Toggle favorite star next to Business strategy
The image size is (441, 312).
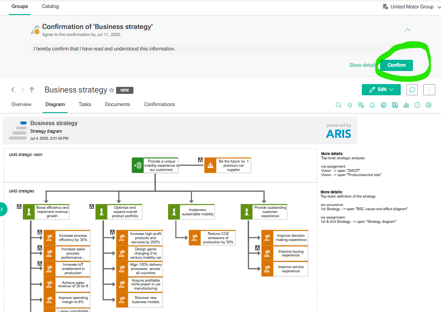112,90
